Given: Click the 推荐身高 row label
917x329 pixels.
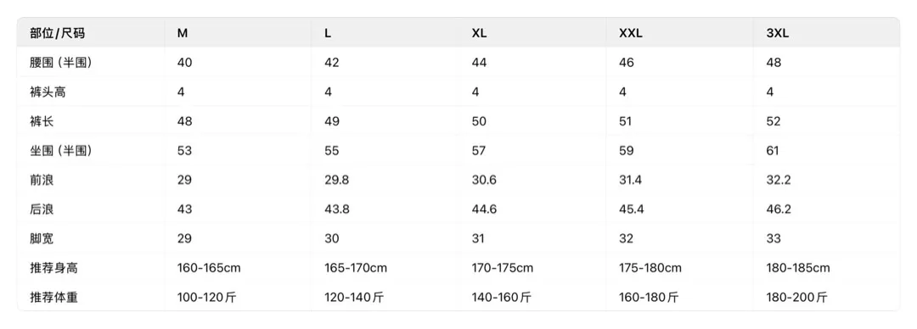Looking at the screenshot, I should coord(53,268).
